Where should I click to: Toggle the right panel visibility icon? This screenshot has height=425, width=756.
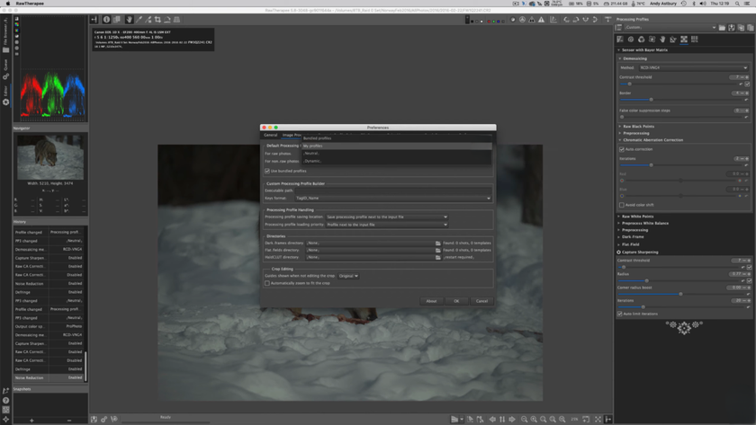pyautogui.click(x=608, y=420)
